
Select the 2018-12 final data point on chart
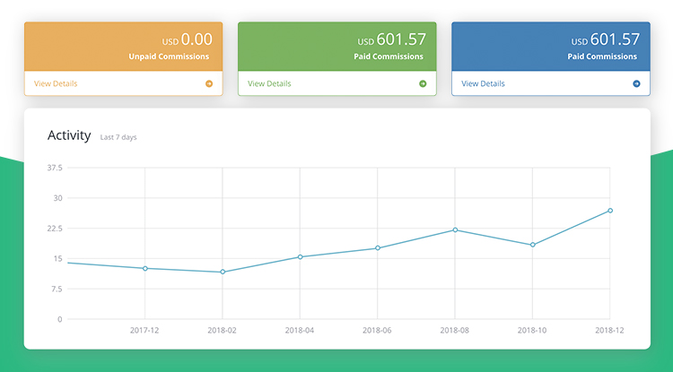pos(610,211)
